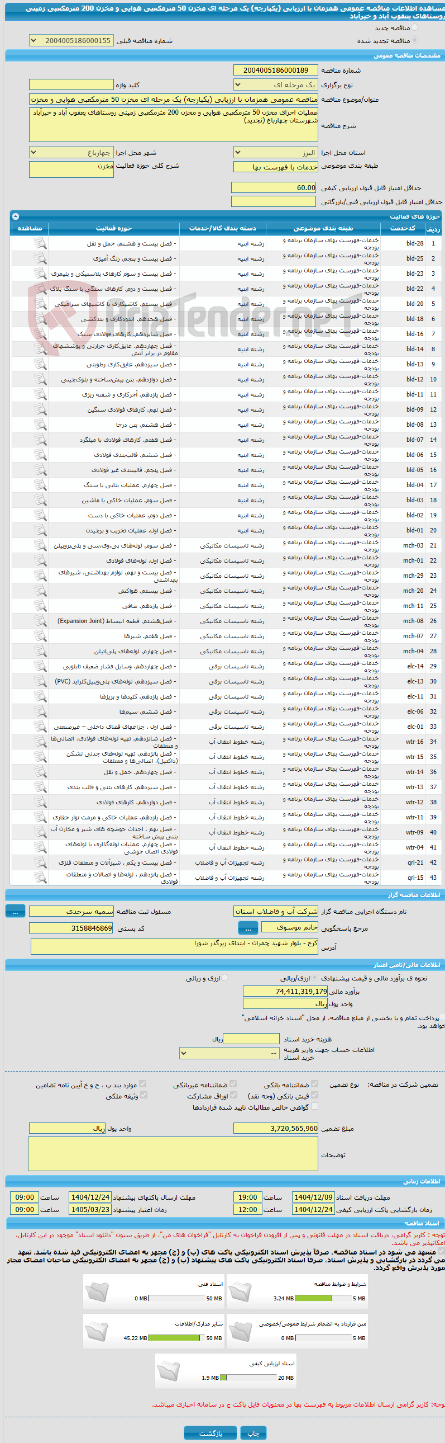Open the نوع برگزاری dropdown
Image resolution: width=445 pixels, height=1443 pixels.
(276, 84)
